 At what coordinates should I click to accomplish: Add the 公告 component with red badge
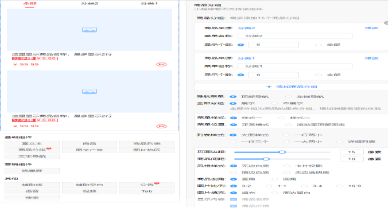[x=147, y=185]
